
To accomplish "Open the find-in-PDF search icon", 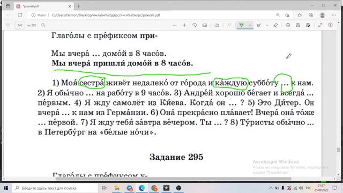I will [x=43, y=25].
